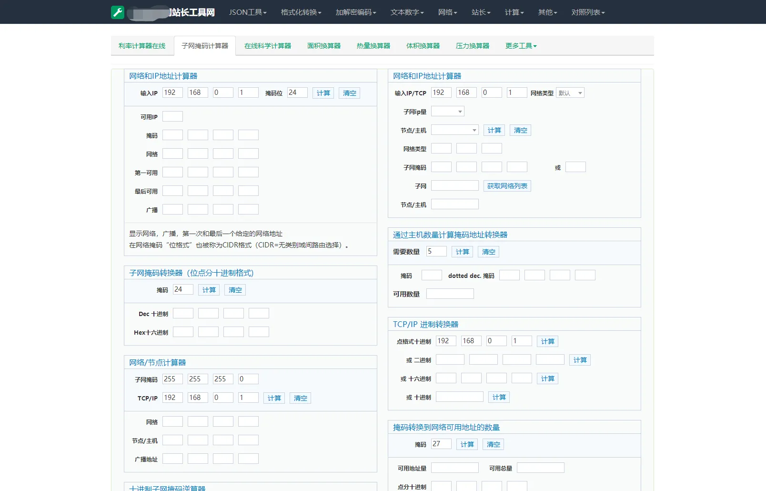Open the 体积换算器 tab
The image size is (766, 491).
(423, 46)
